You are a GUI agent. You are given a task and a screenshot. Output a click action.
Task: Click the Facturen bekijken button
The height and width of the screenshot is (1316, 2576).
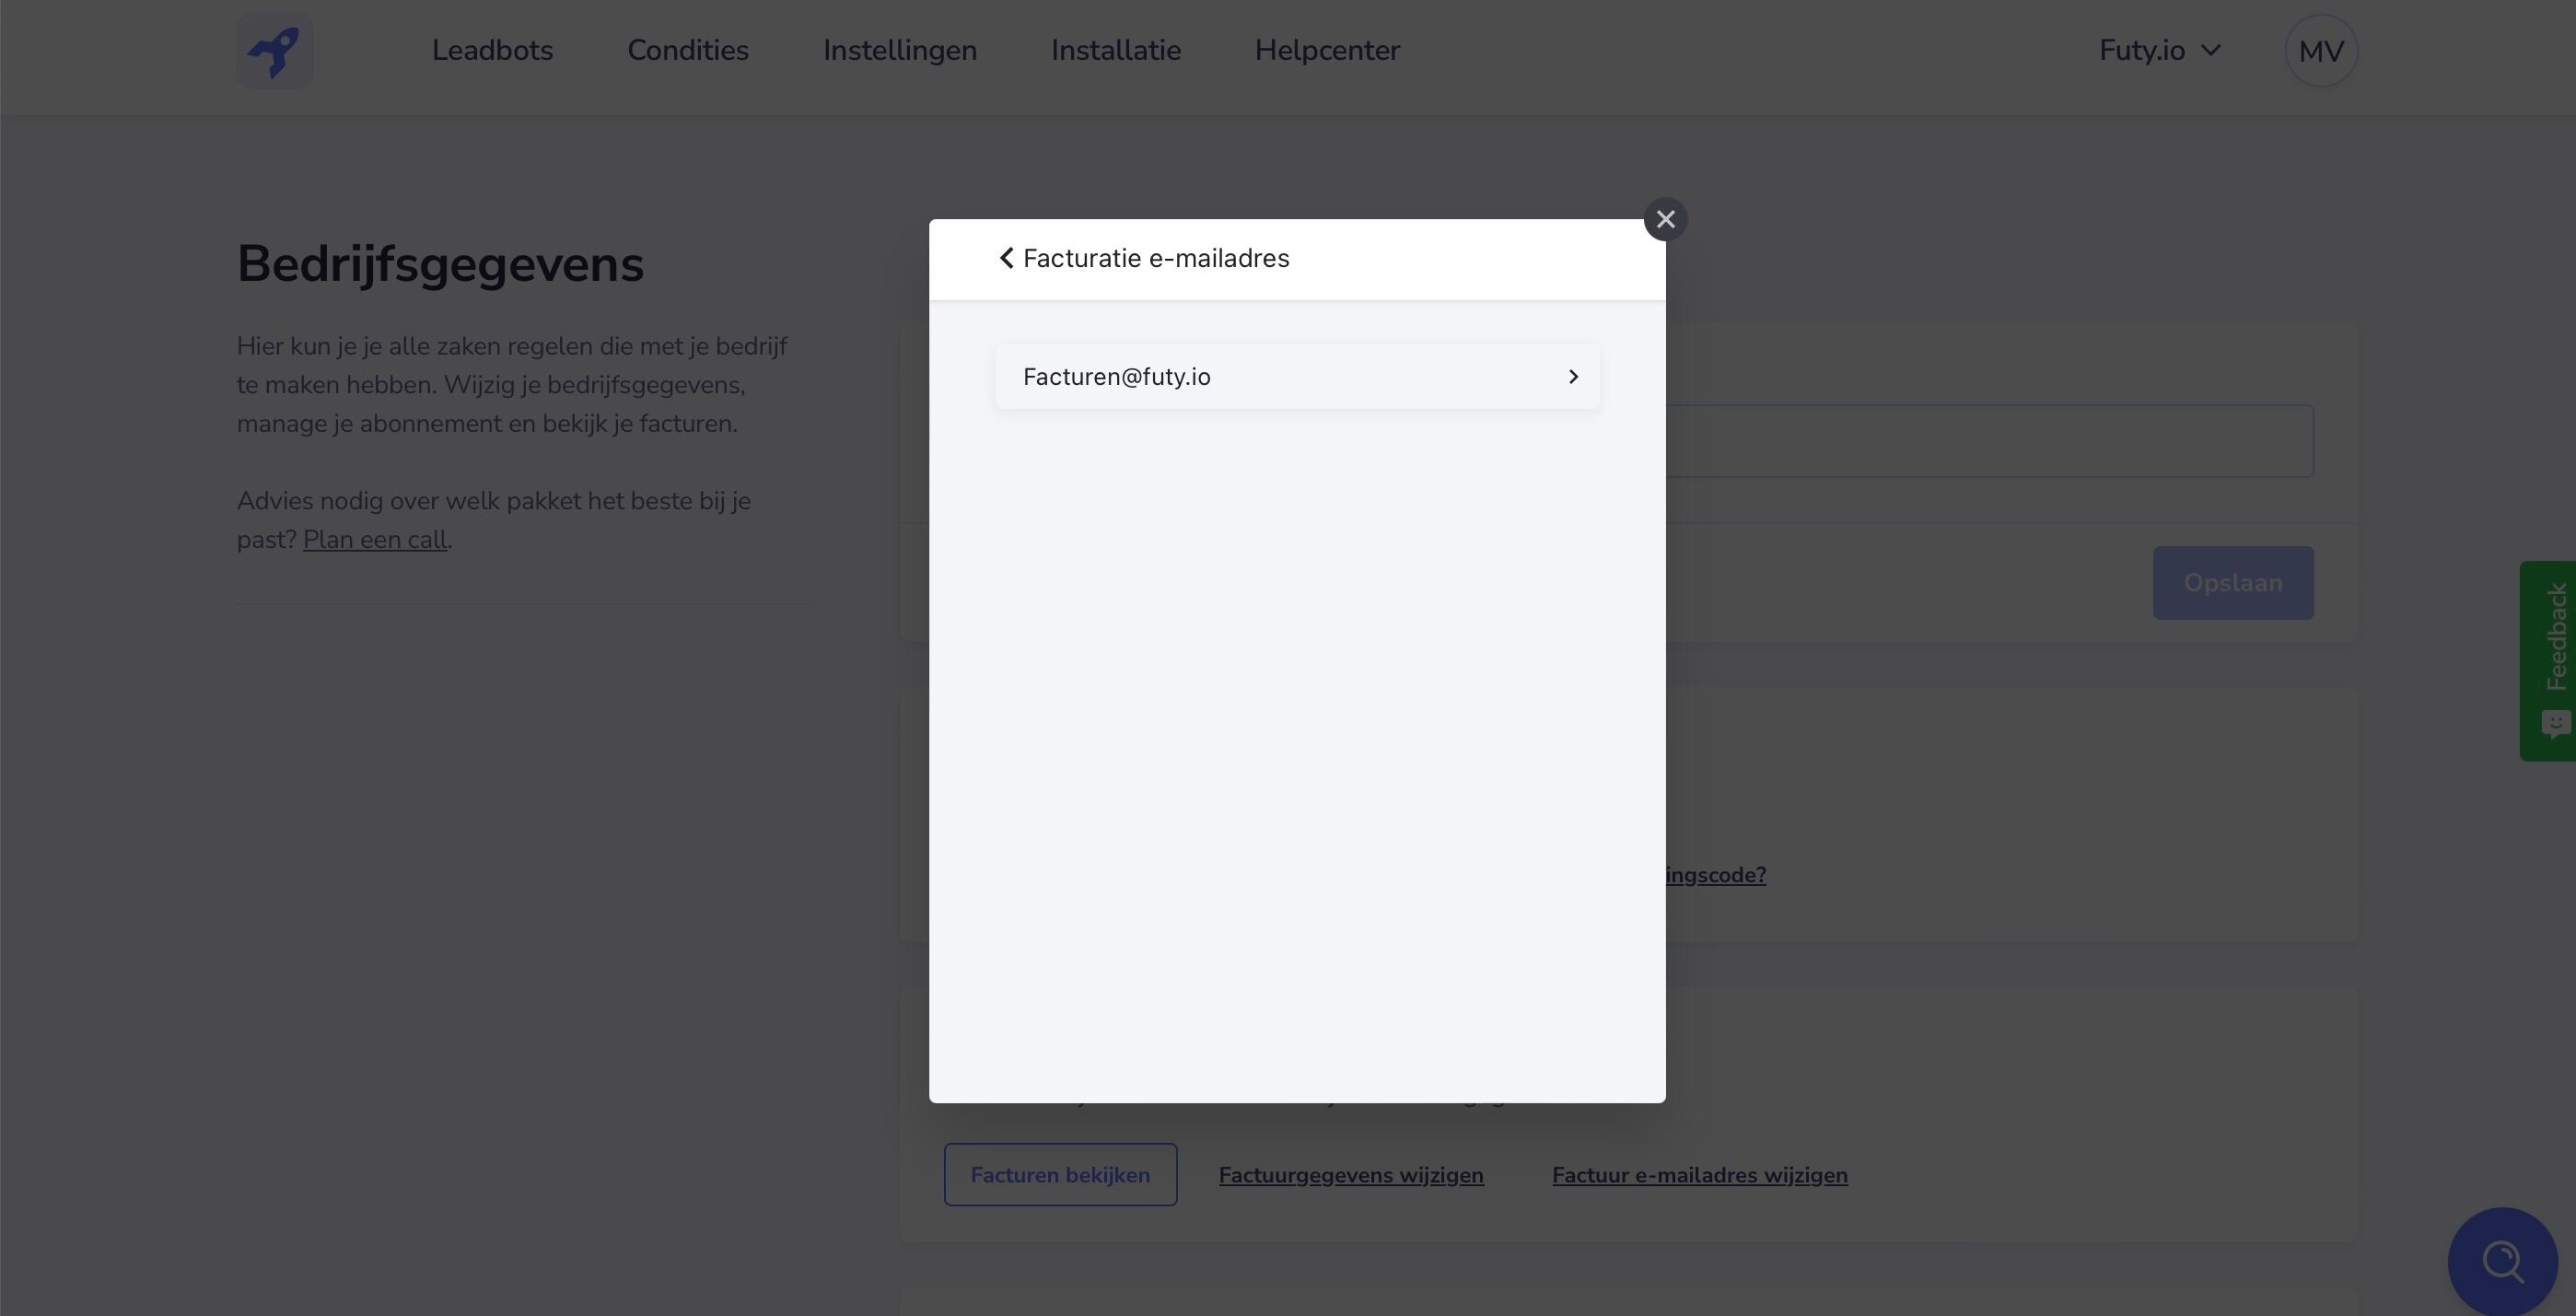coord(1060,1174)
